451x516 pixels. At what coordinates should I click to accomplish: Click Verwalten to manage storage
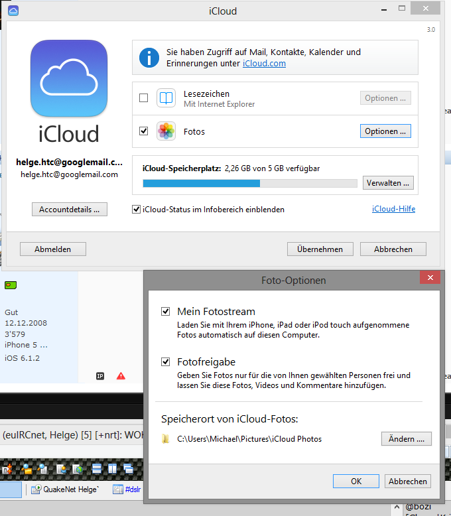pyautogui.click(x=388, y=182)
